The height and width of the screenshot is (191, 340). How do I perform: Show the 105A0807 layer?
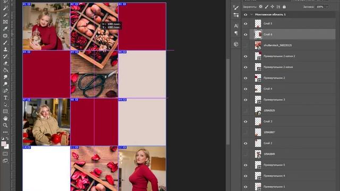245,132
